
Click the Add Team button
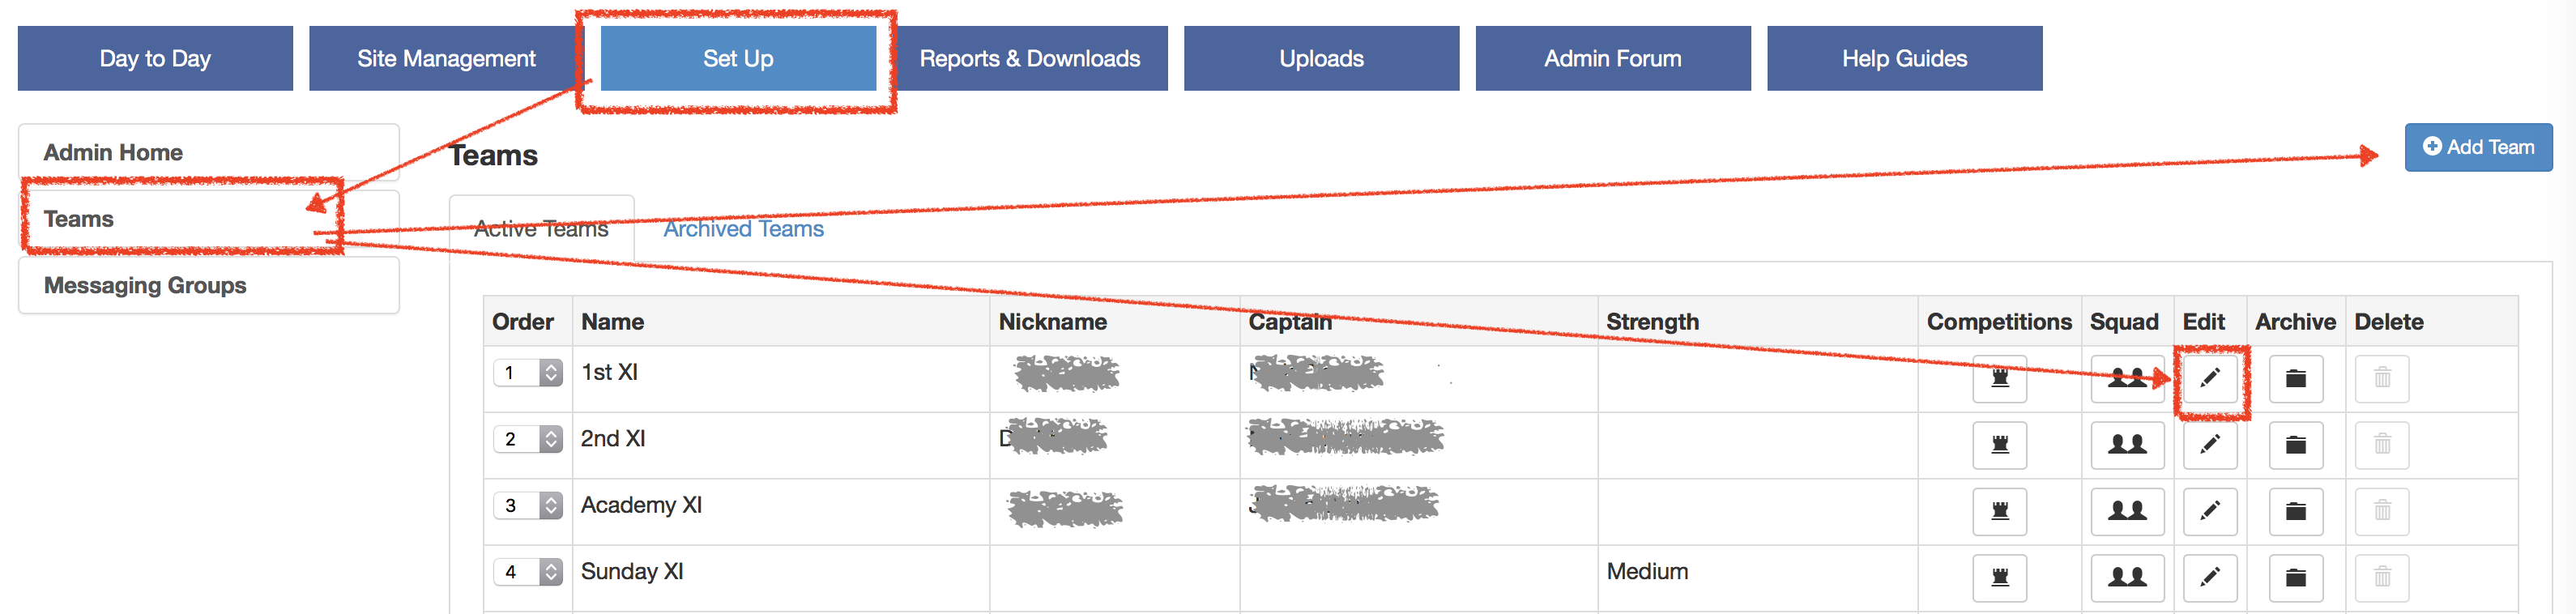(x=2477, y=147)
